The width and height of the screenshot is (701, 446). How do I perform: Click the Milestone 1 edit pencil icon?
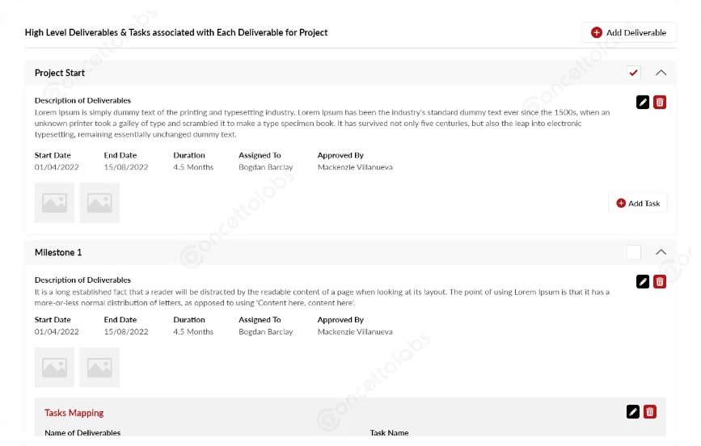(643, 281)
